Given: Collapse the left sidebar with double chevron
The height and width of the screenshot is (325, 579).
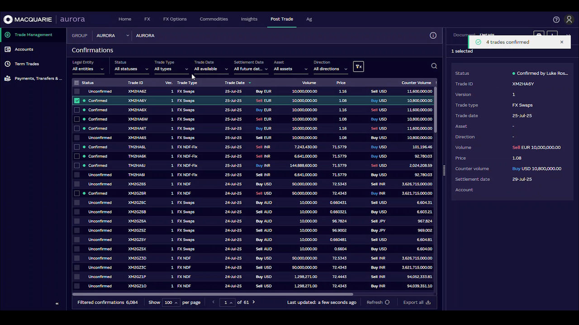Looking at the screenshot, I should 57,304.
